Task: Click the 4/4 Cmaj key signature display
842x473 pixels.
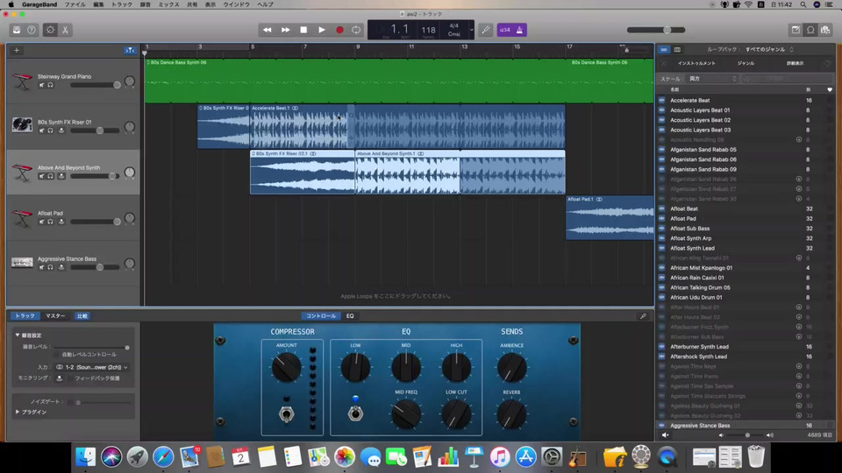Action: (x=453, y=30)
